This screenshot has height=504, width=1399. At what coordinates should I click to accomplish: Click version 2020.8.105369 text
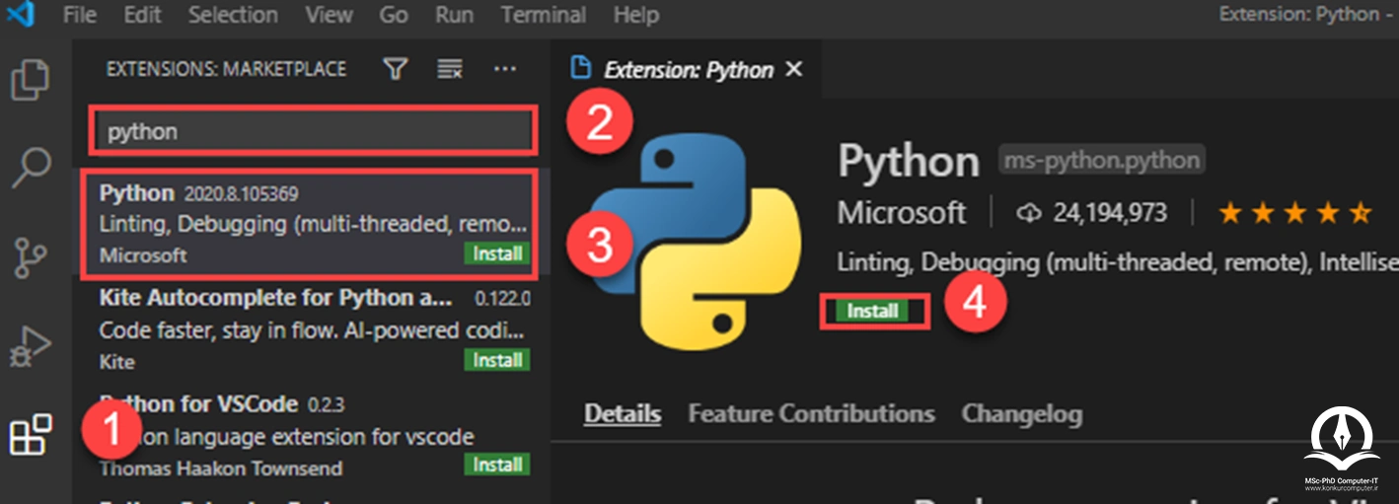pyautogui.click(x=241, y=194)
